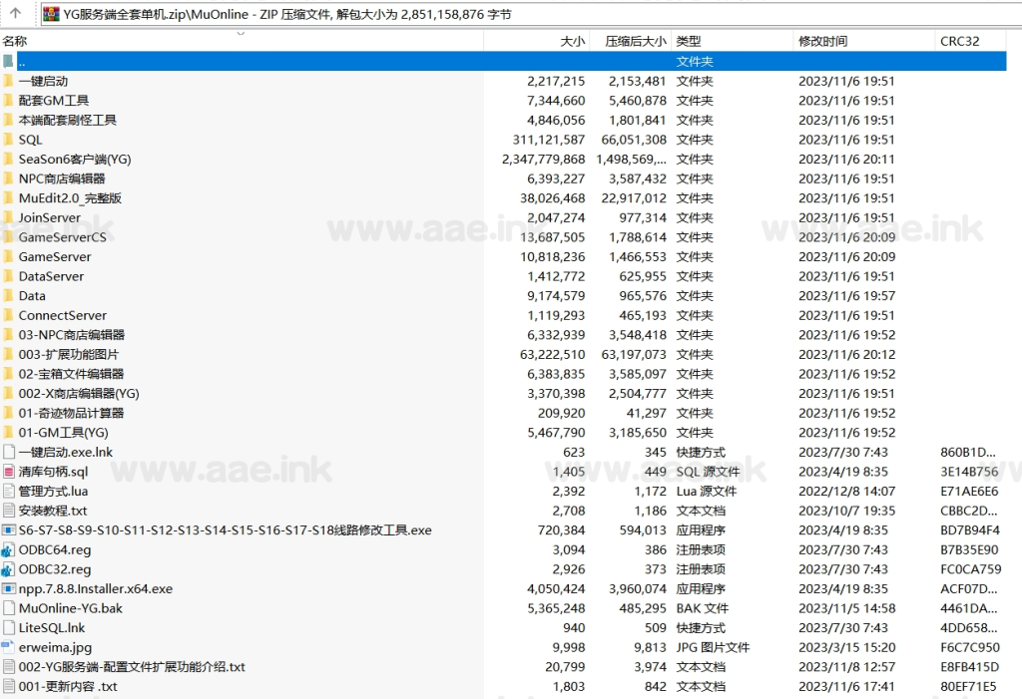Sort by the 大小 column header
This screenshot has width=1022, height=699.
pos(572,41)
